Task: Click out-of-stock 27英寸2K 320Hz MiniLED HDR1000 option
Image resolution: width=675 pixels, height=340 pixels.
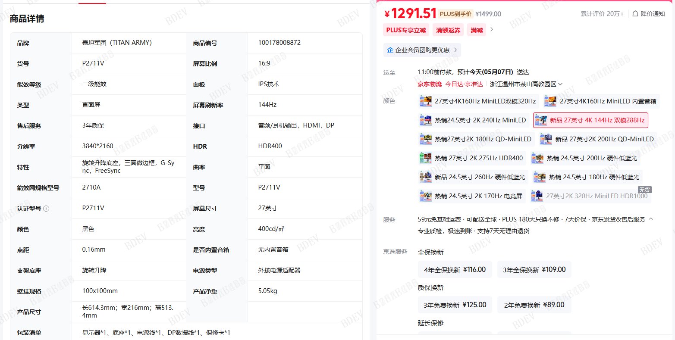Action: (590, 196)
